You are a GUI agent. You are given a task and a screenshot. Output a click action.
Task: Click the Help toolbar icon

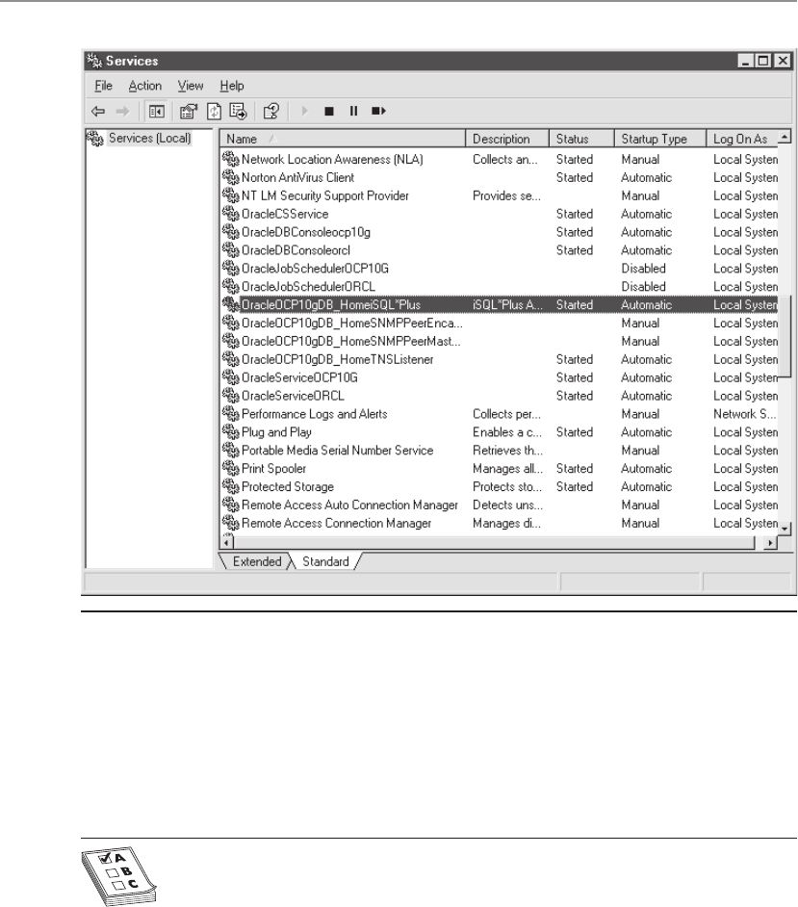point(271,111)
